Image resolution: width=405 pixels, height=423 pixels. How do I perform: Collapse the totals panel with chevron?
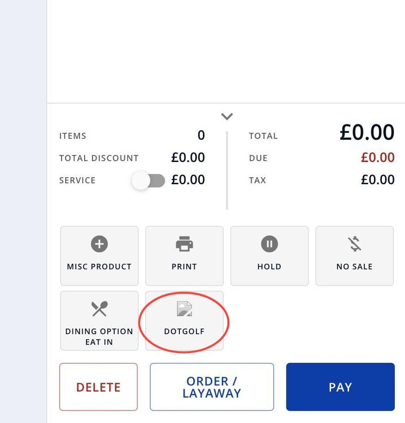(227, 117)
